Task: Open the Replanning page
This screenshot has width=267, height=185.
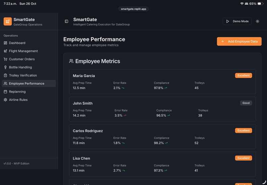Action: click(29, 92)
